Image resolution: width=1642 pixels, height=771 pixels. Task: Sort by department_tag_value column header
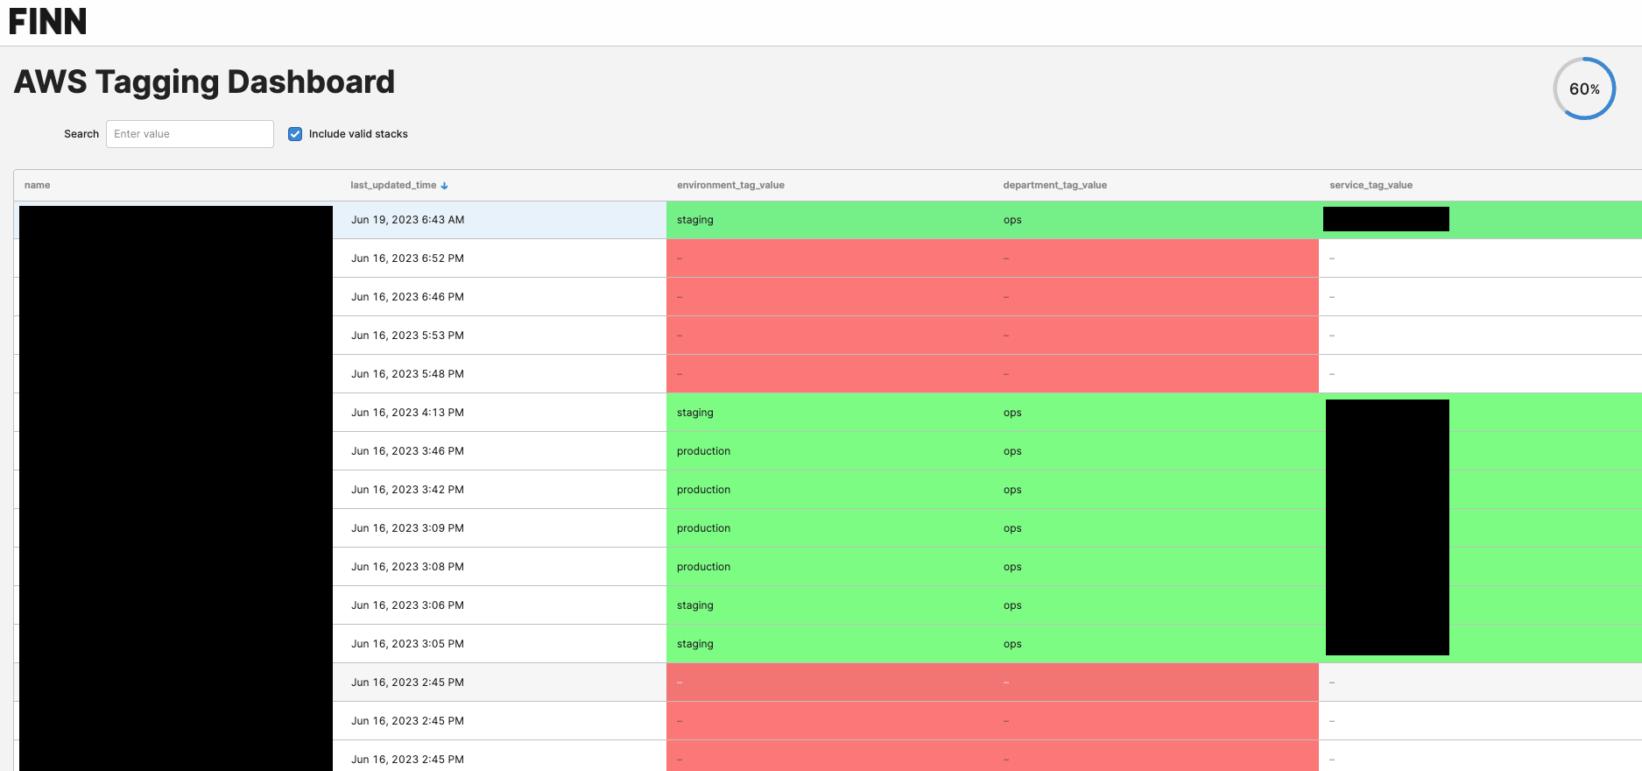(1055, 185)
